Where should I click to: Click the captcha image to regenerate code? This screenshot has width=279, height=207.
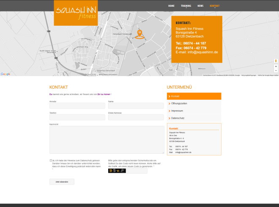point(117,171)
